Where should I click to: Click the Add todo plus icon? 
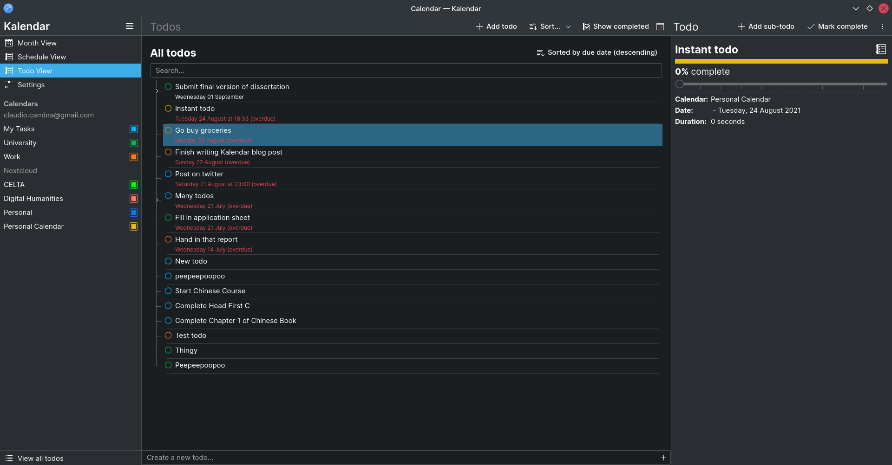(479, 26)
